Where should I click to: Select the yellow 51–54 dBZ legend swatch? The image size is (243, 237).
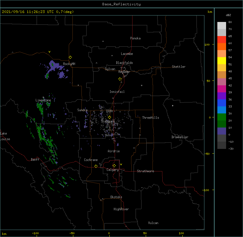222,61
